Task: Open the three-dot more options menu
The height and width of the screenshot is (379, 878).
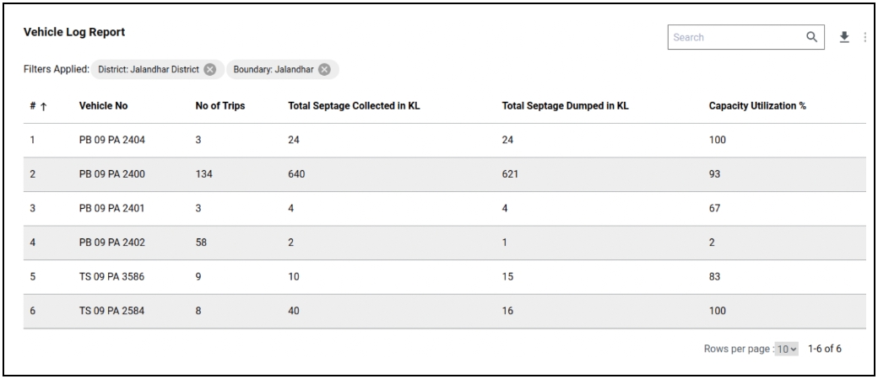Action: coord(864,37)
